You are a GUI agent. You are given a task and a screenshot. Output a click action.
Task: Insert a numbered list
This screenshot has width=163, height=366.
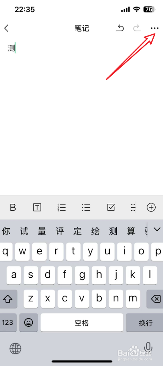[61, 207]
